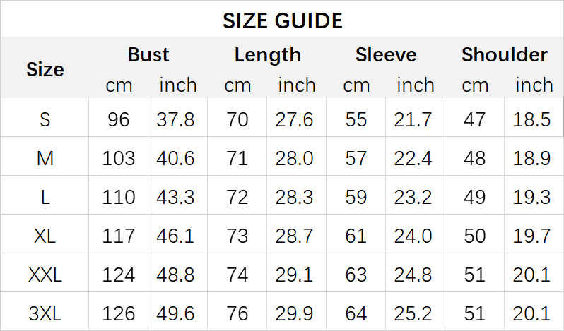Screen dimensions: 564x331
Task: Select the Bust column header
Action: tap(148, 55)
